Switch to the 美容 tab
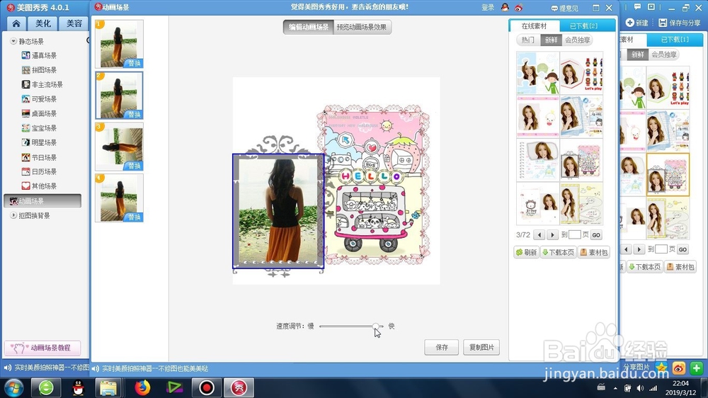The height and width of the screenshot is (398, 708). (x=74, y=23)
